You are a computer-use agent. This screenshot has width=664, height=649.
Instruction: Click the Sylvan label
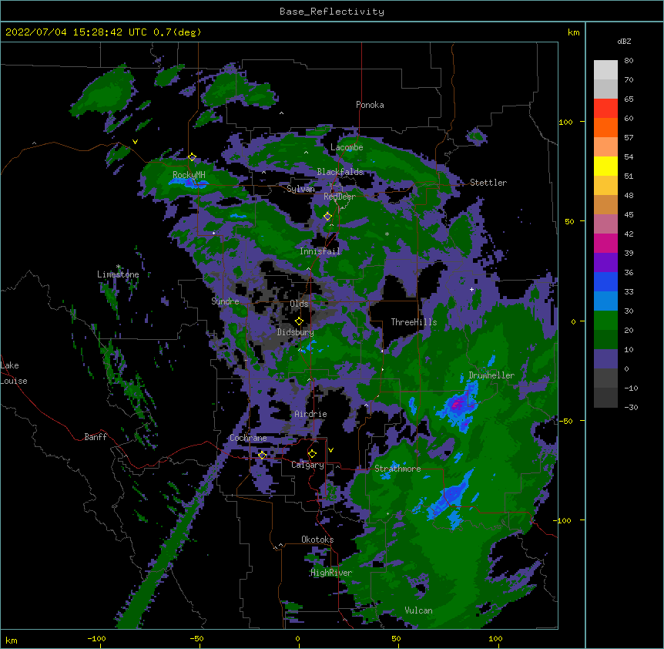tap(300, 189)
